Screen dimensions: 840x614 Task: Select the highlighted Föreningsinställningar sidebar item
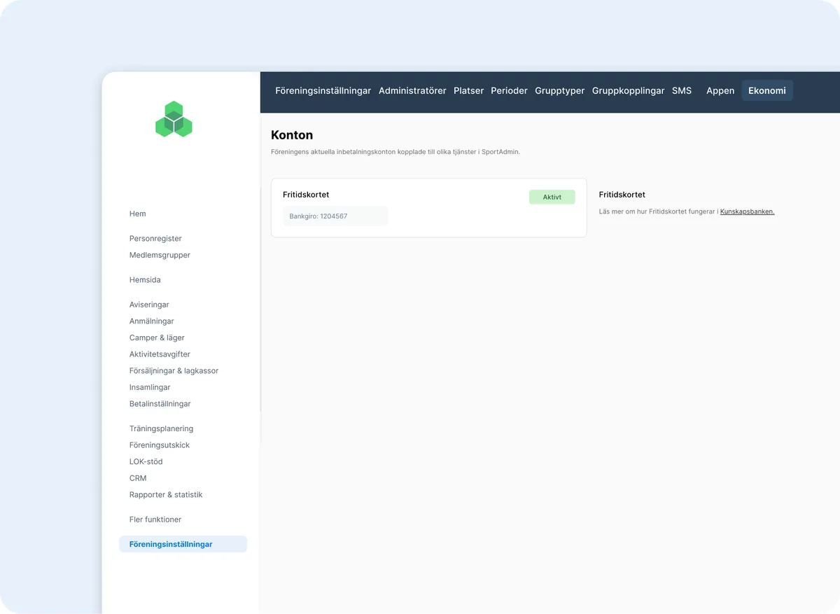[x=183, y=544]
